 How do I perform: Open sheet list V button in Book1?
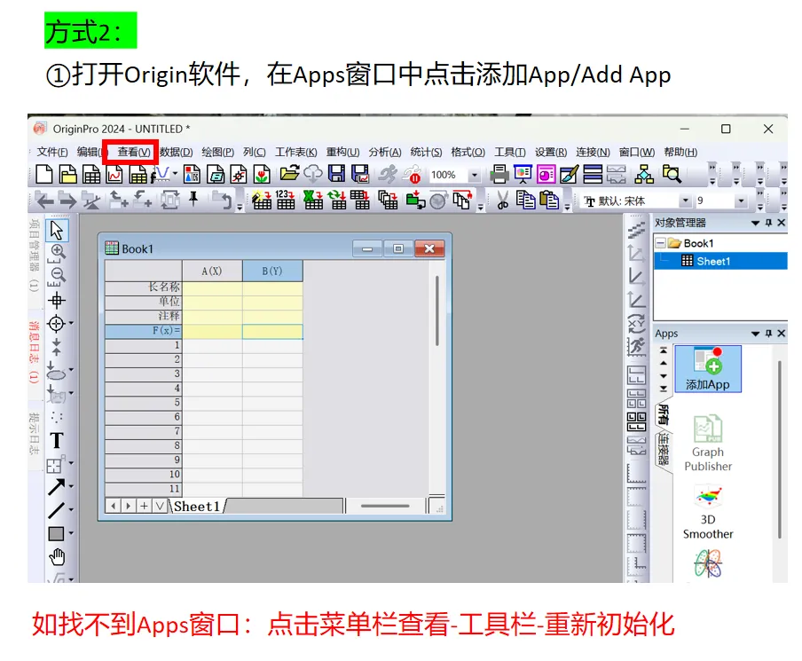coord(160,506)
